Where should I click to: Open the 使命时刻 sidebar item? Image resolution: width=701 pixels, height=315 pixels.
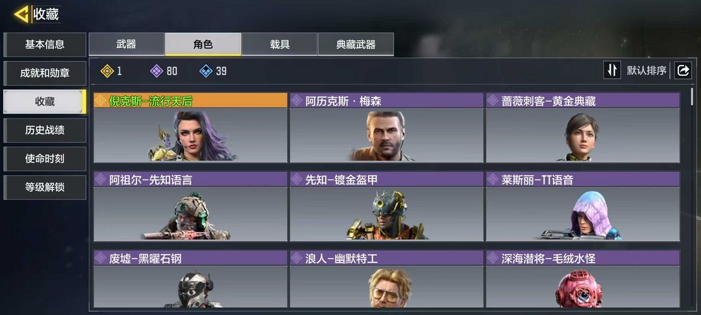point(45,159)
